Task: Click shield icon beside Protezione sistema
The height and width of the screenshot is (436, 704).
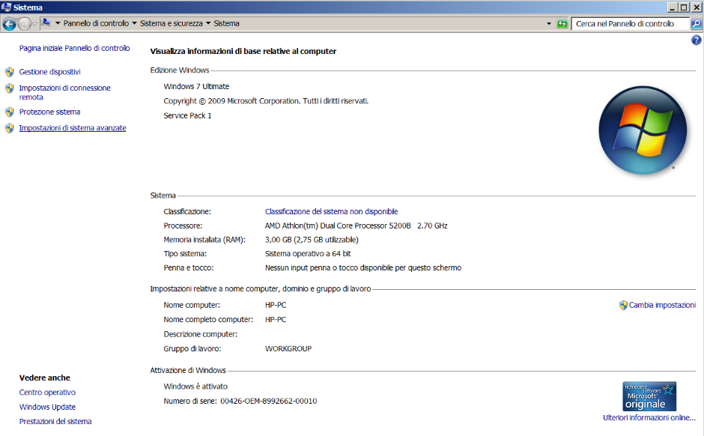Action: [10, 112]
